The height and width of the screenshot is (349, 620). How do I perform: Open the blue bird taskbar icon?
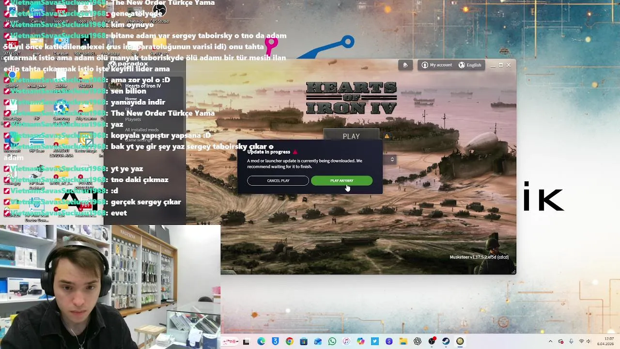[x=375, y=342]
